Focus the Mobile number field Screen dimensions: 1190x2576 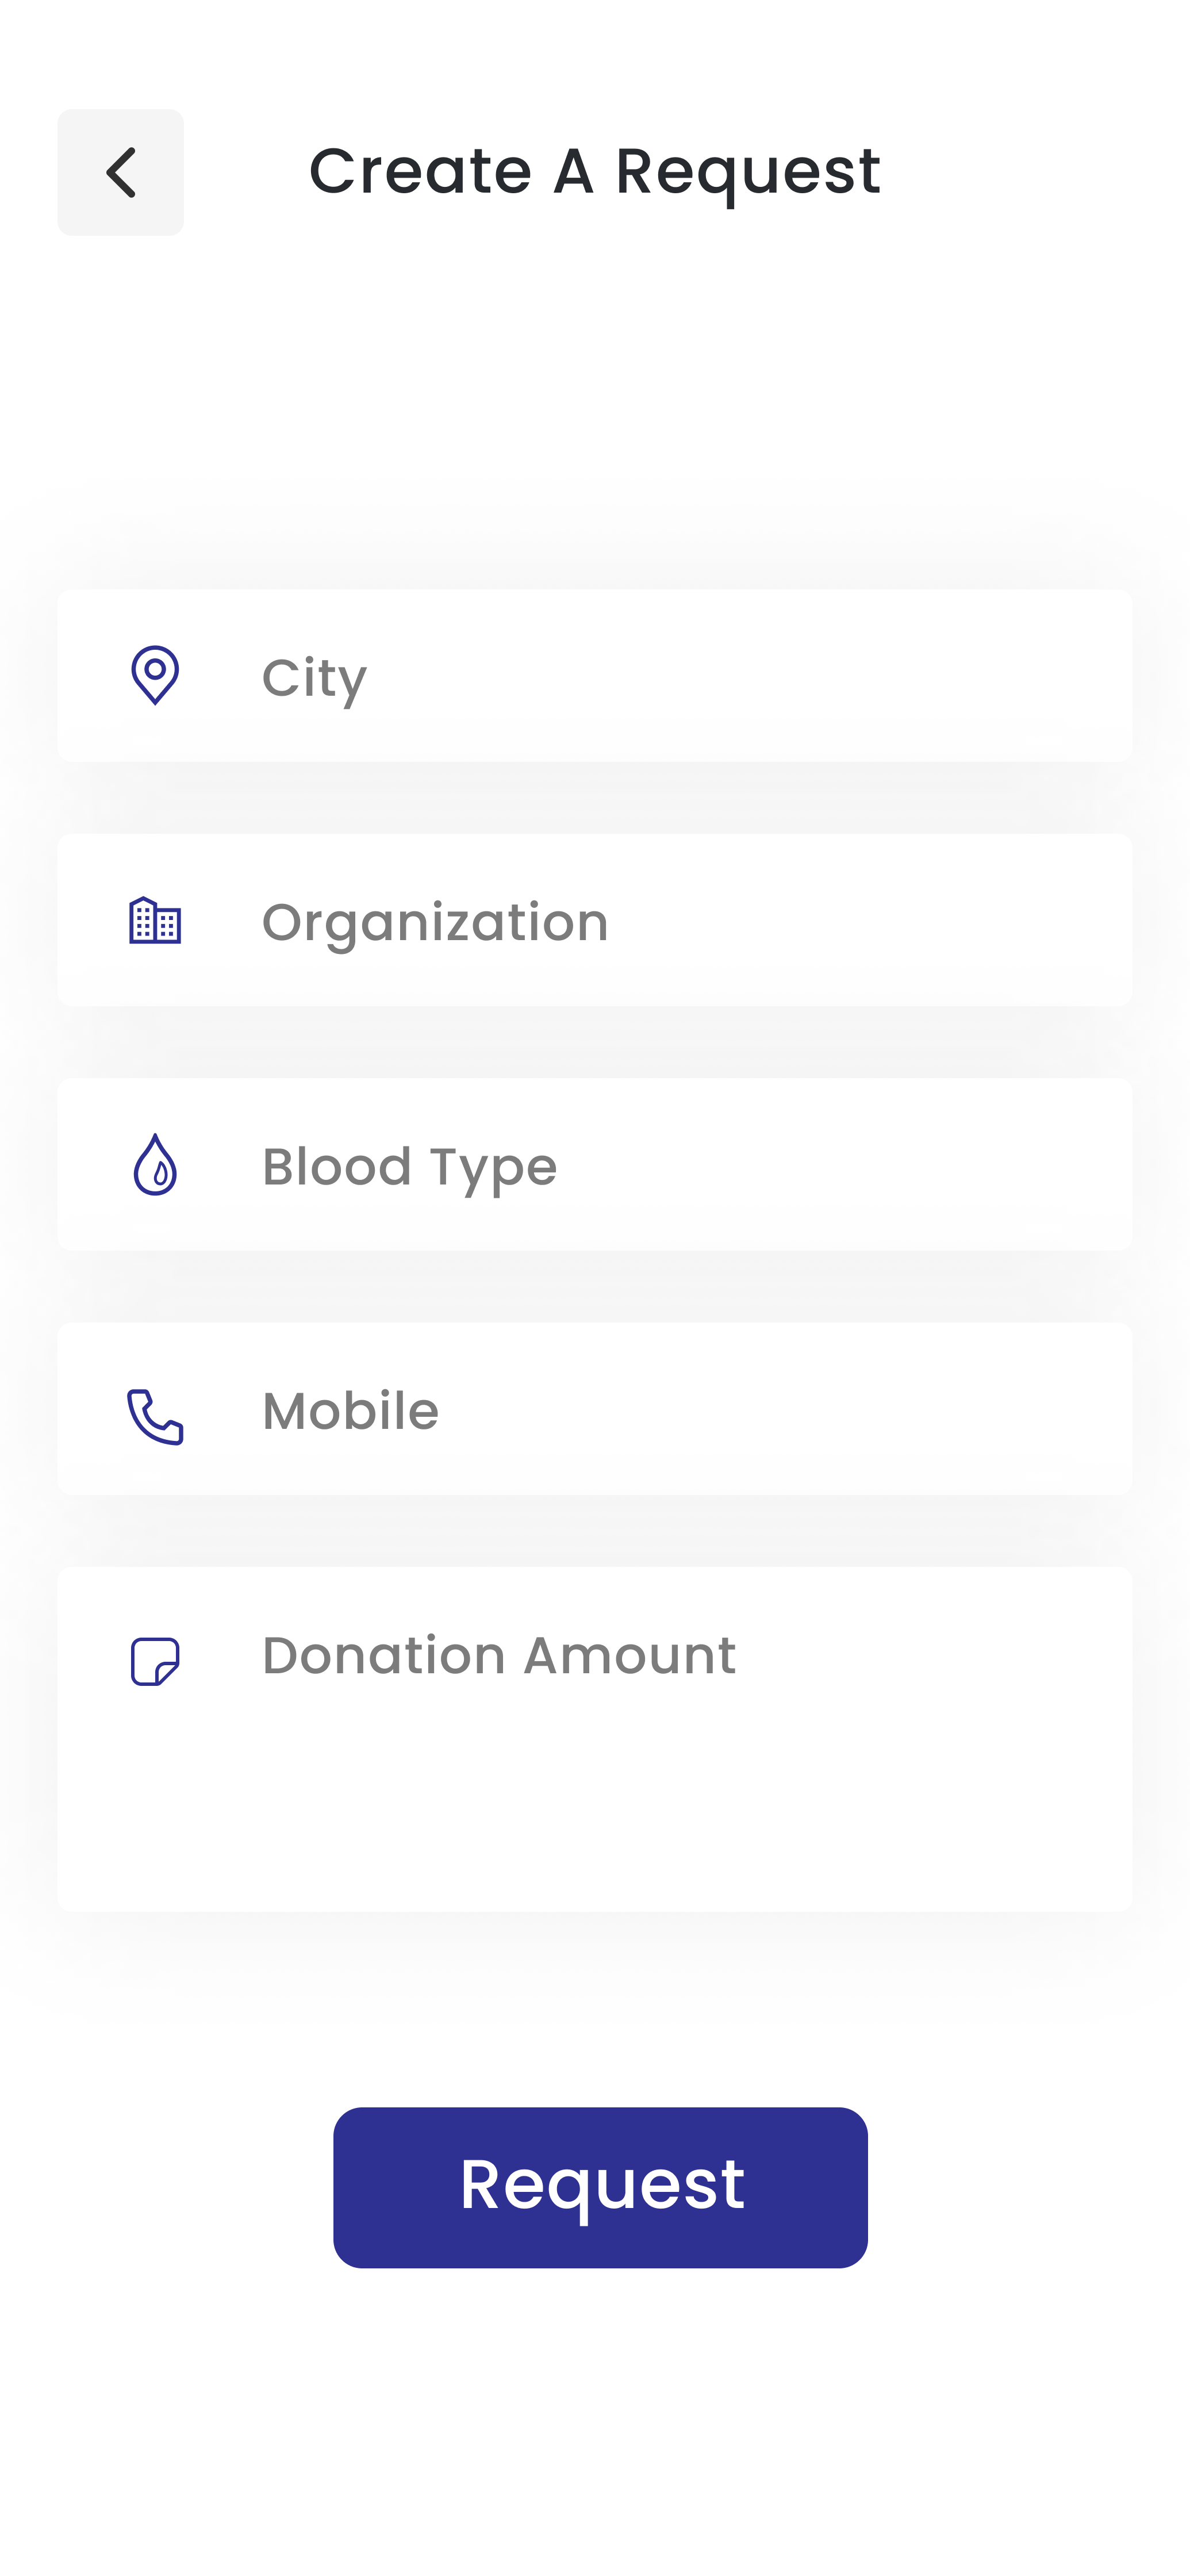[595, 1409]
